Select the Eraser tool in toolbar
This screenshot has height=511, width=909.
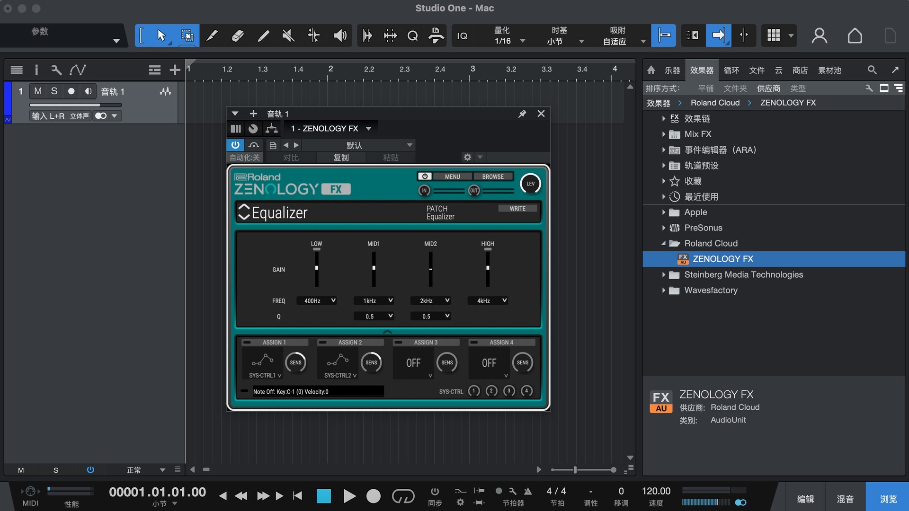pos(238,35)
